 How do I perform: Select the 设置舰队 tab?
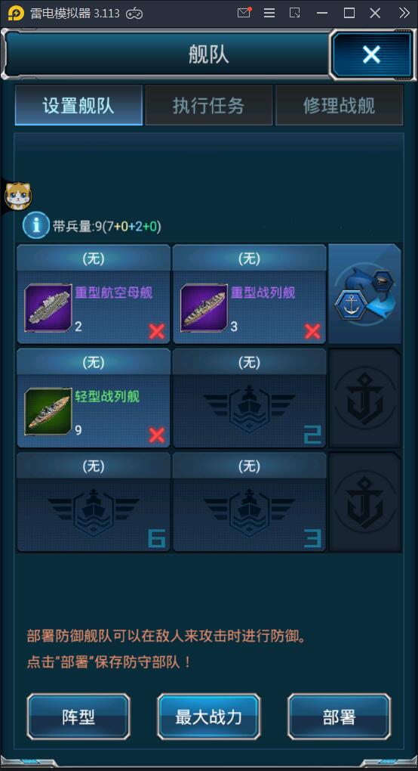pos(78,105)
